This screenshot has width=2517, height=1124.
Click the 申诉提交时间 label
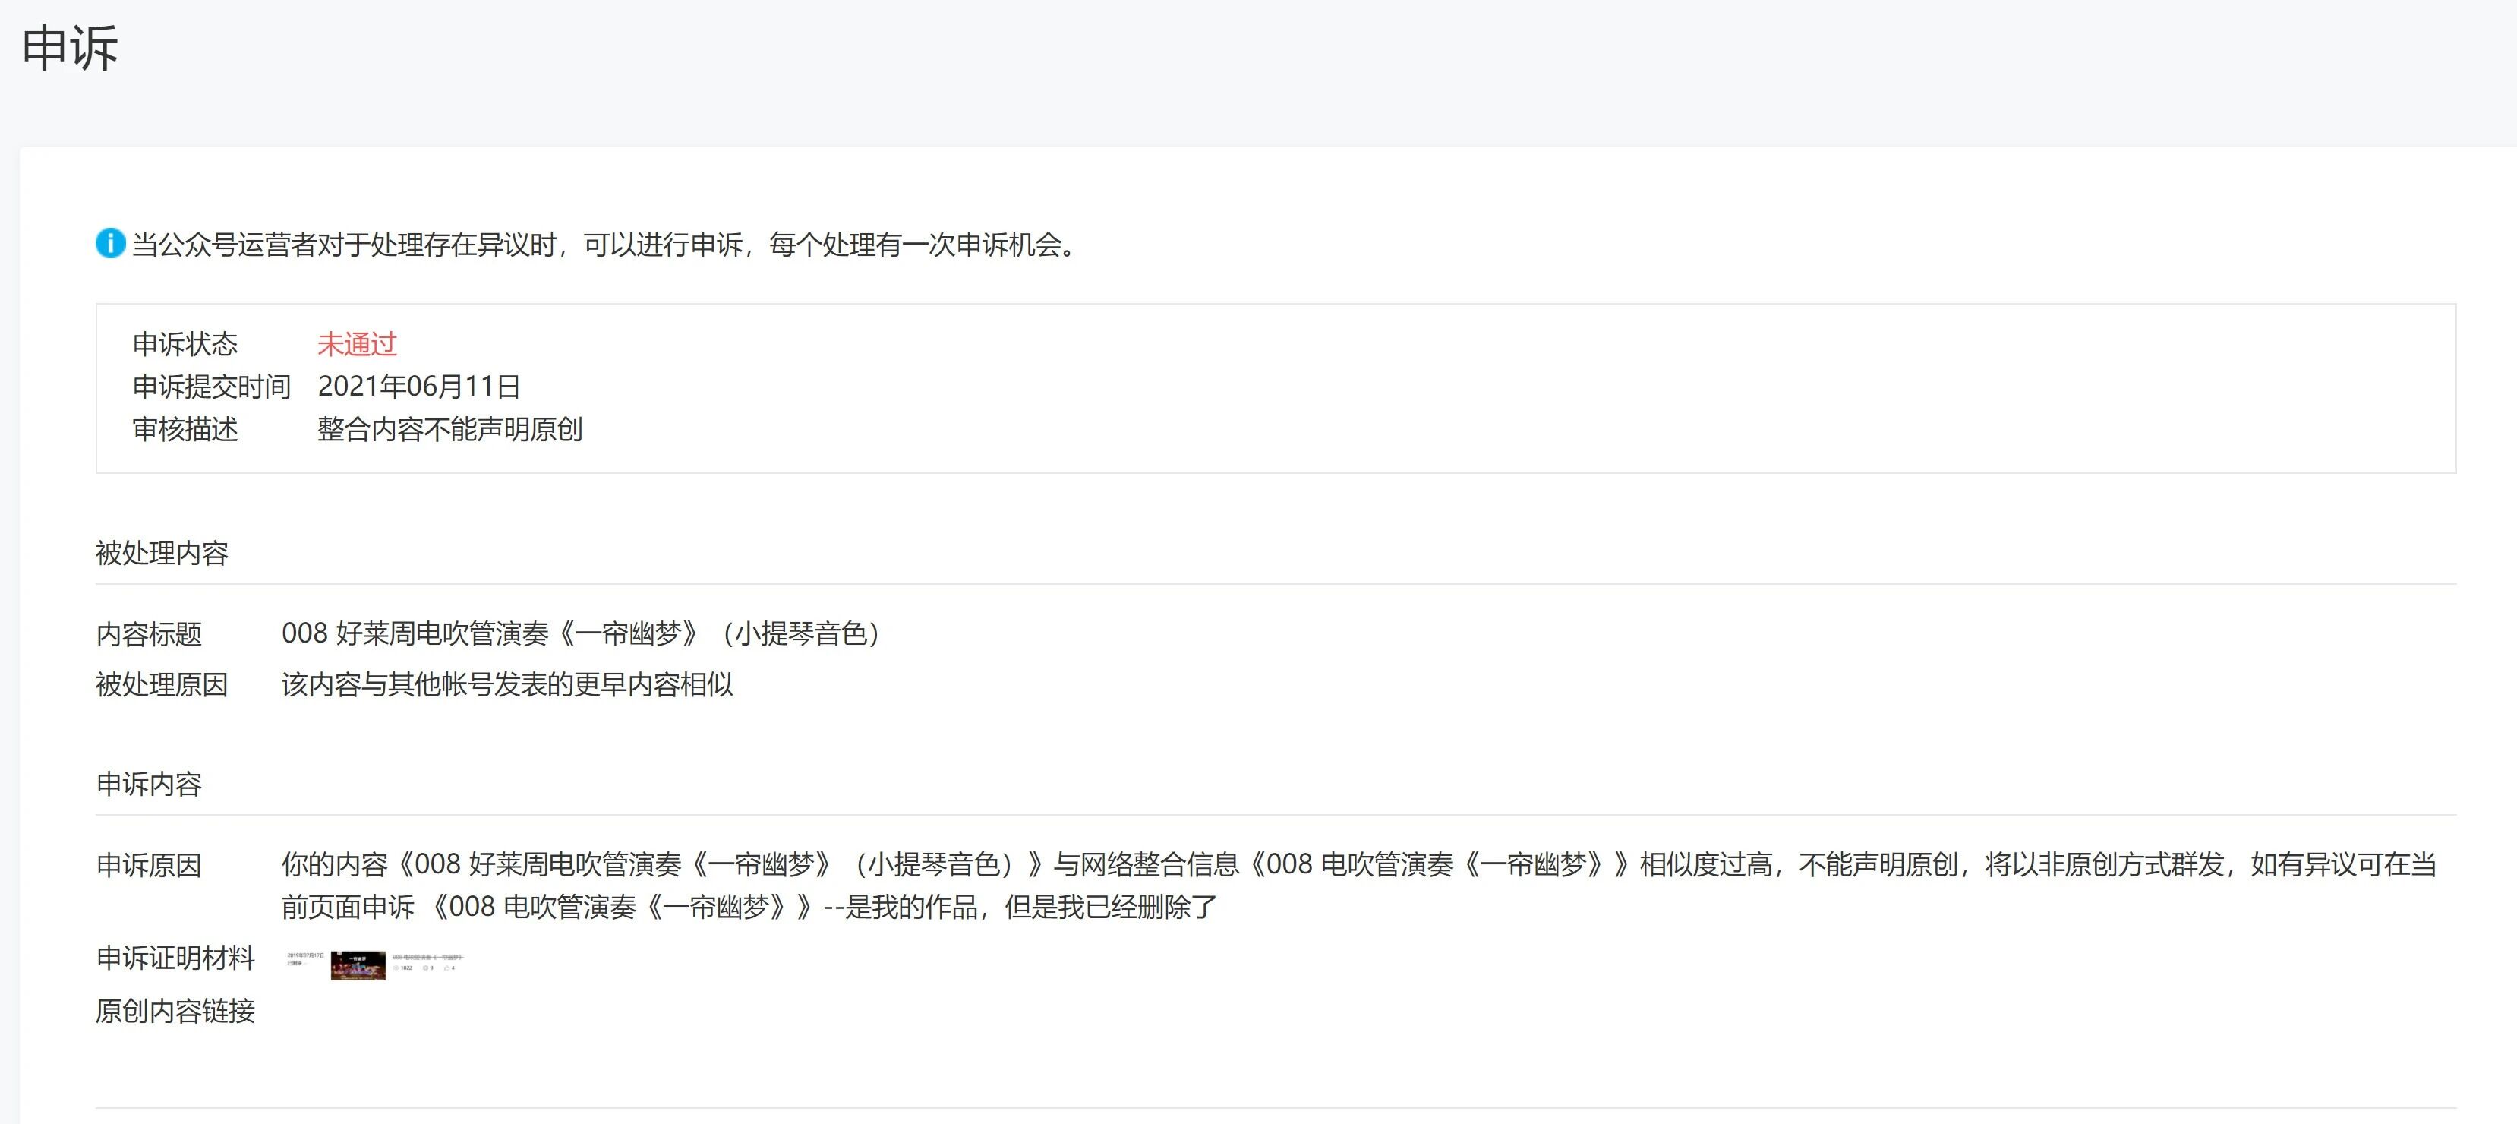click(x=211, y=387)
